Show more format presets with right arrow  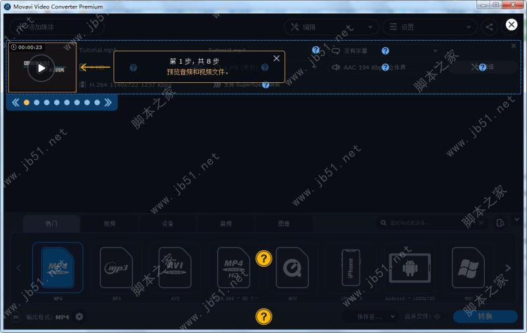point(508,268)
